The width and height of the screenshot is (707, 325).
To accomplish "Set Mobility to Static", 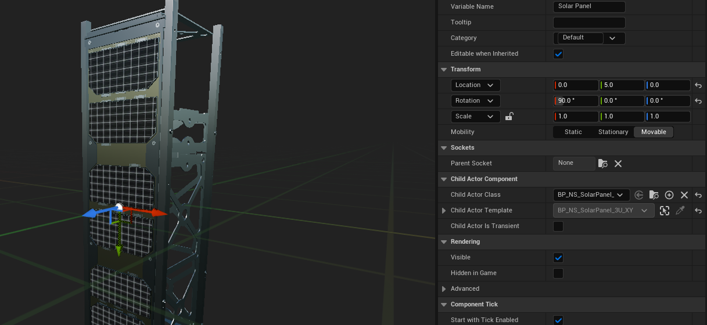I will (573, 132).
